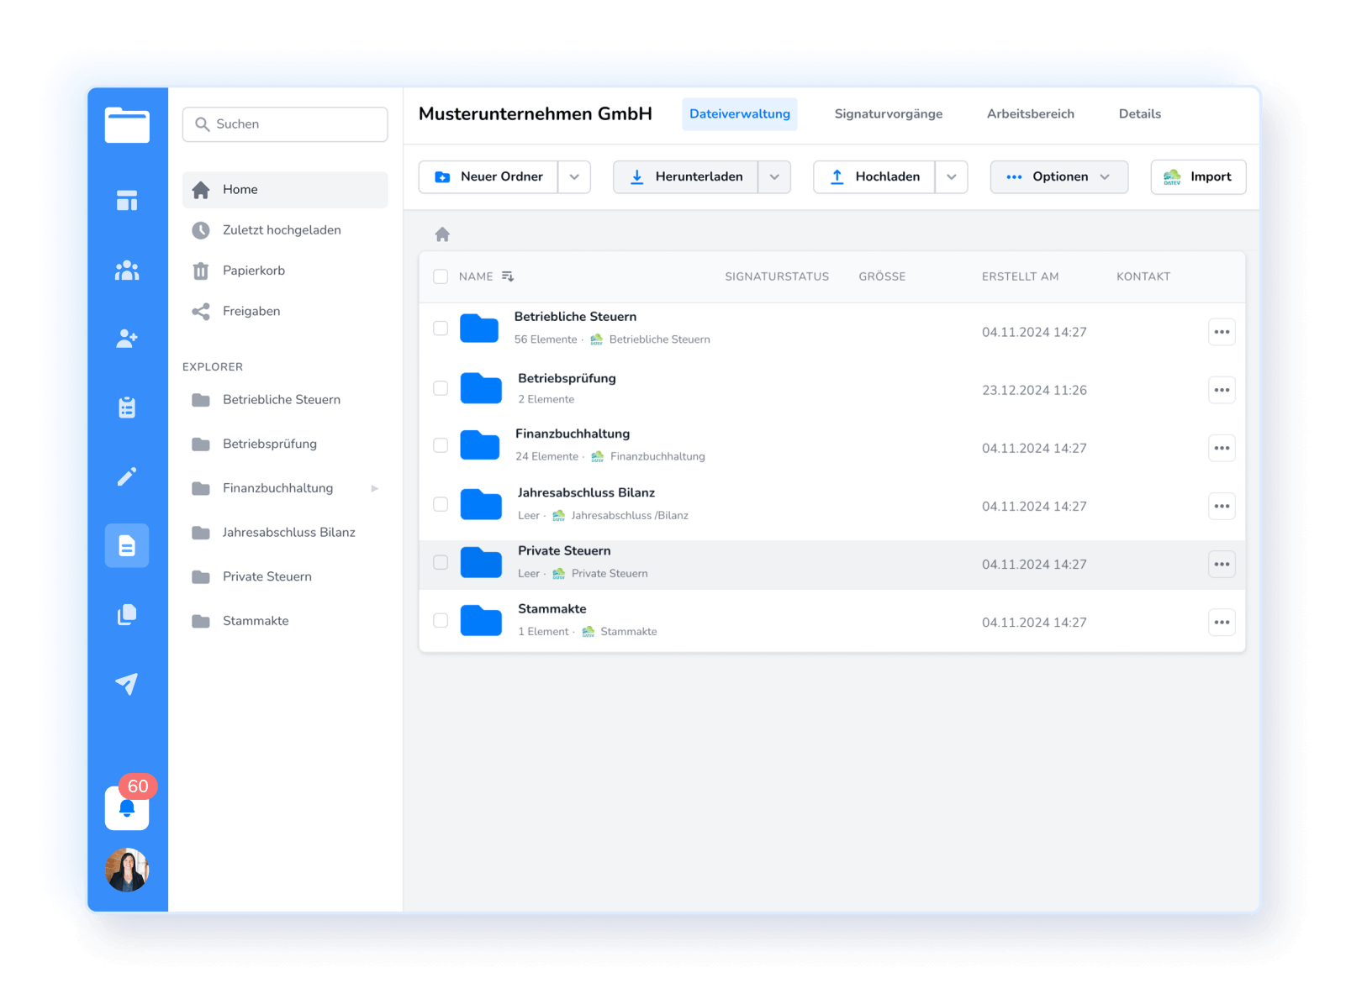Expand the Neuer Ordner dropdown arrow

tap(574, 177)
